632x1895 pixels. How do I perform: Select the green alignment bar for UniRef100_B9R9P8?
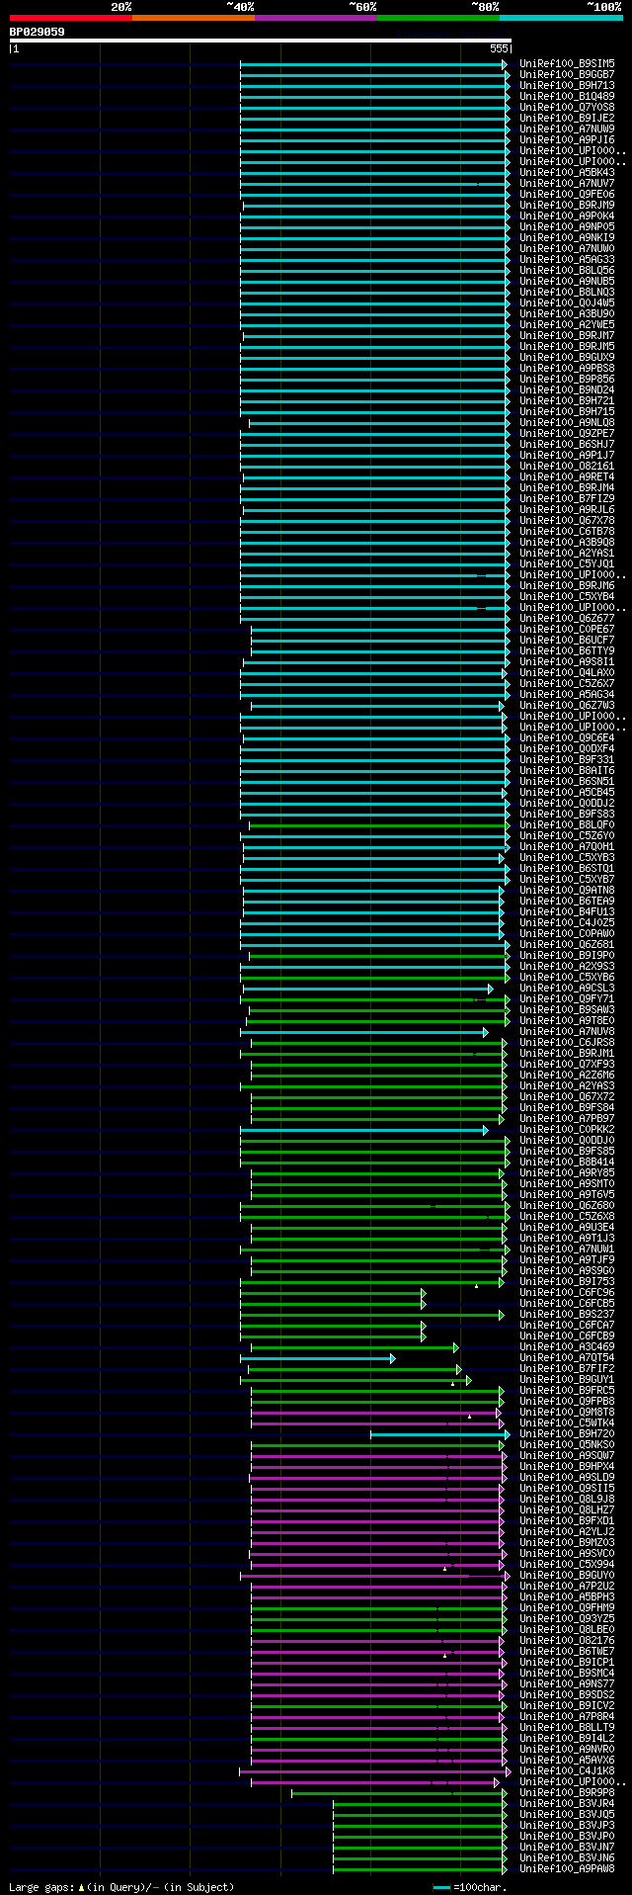[399, 1793]
